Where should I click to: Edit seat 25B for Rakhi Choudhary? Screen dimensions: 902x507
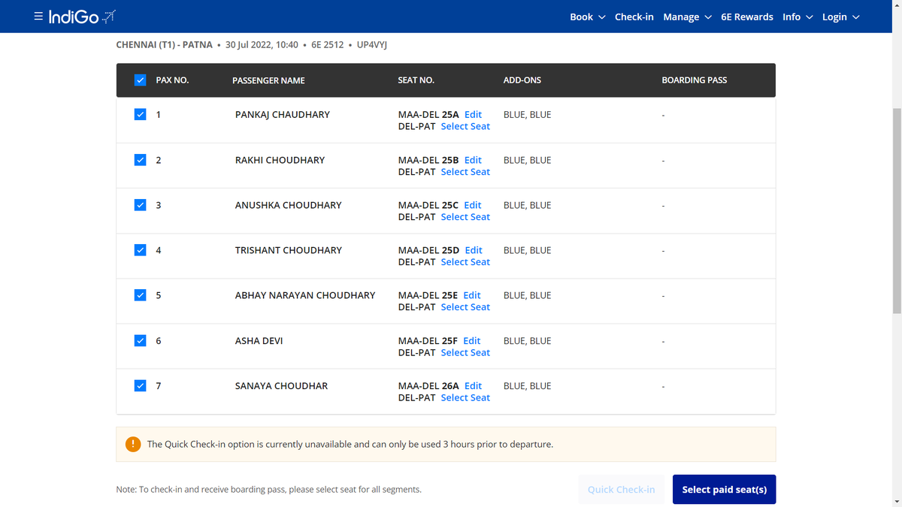coord(473,160)
